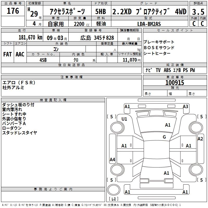Click note 社外アルミ
This screenshot has height=208, width=208.
13,88
